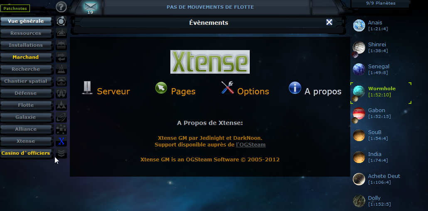
Task: Click the Xtense logo banner
Action: click(210, 62)
